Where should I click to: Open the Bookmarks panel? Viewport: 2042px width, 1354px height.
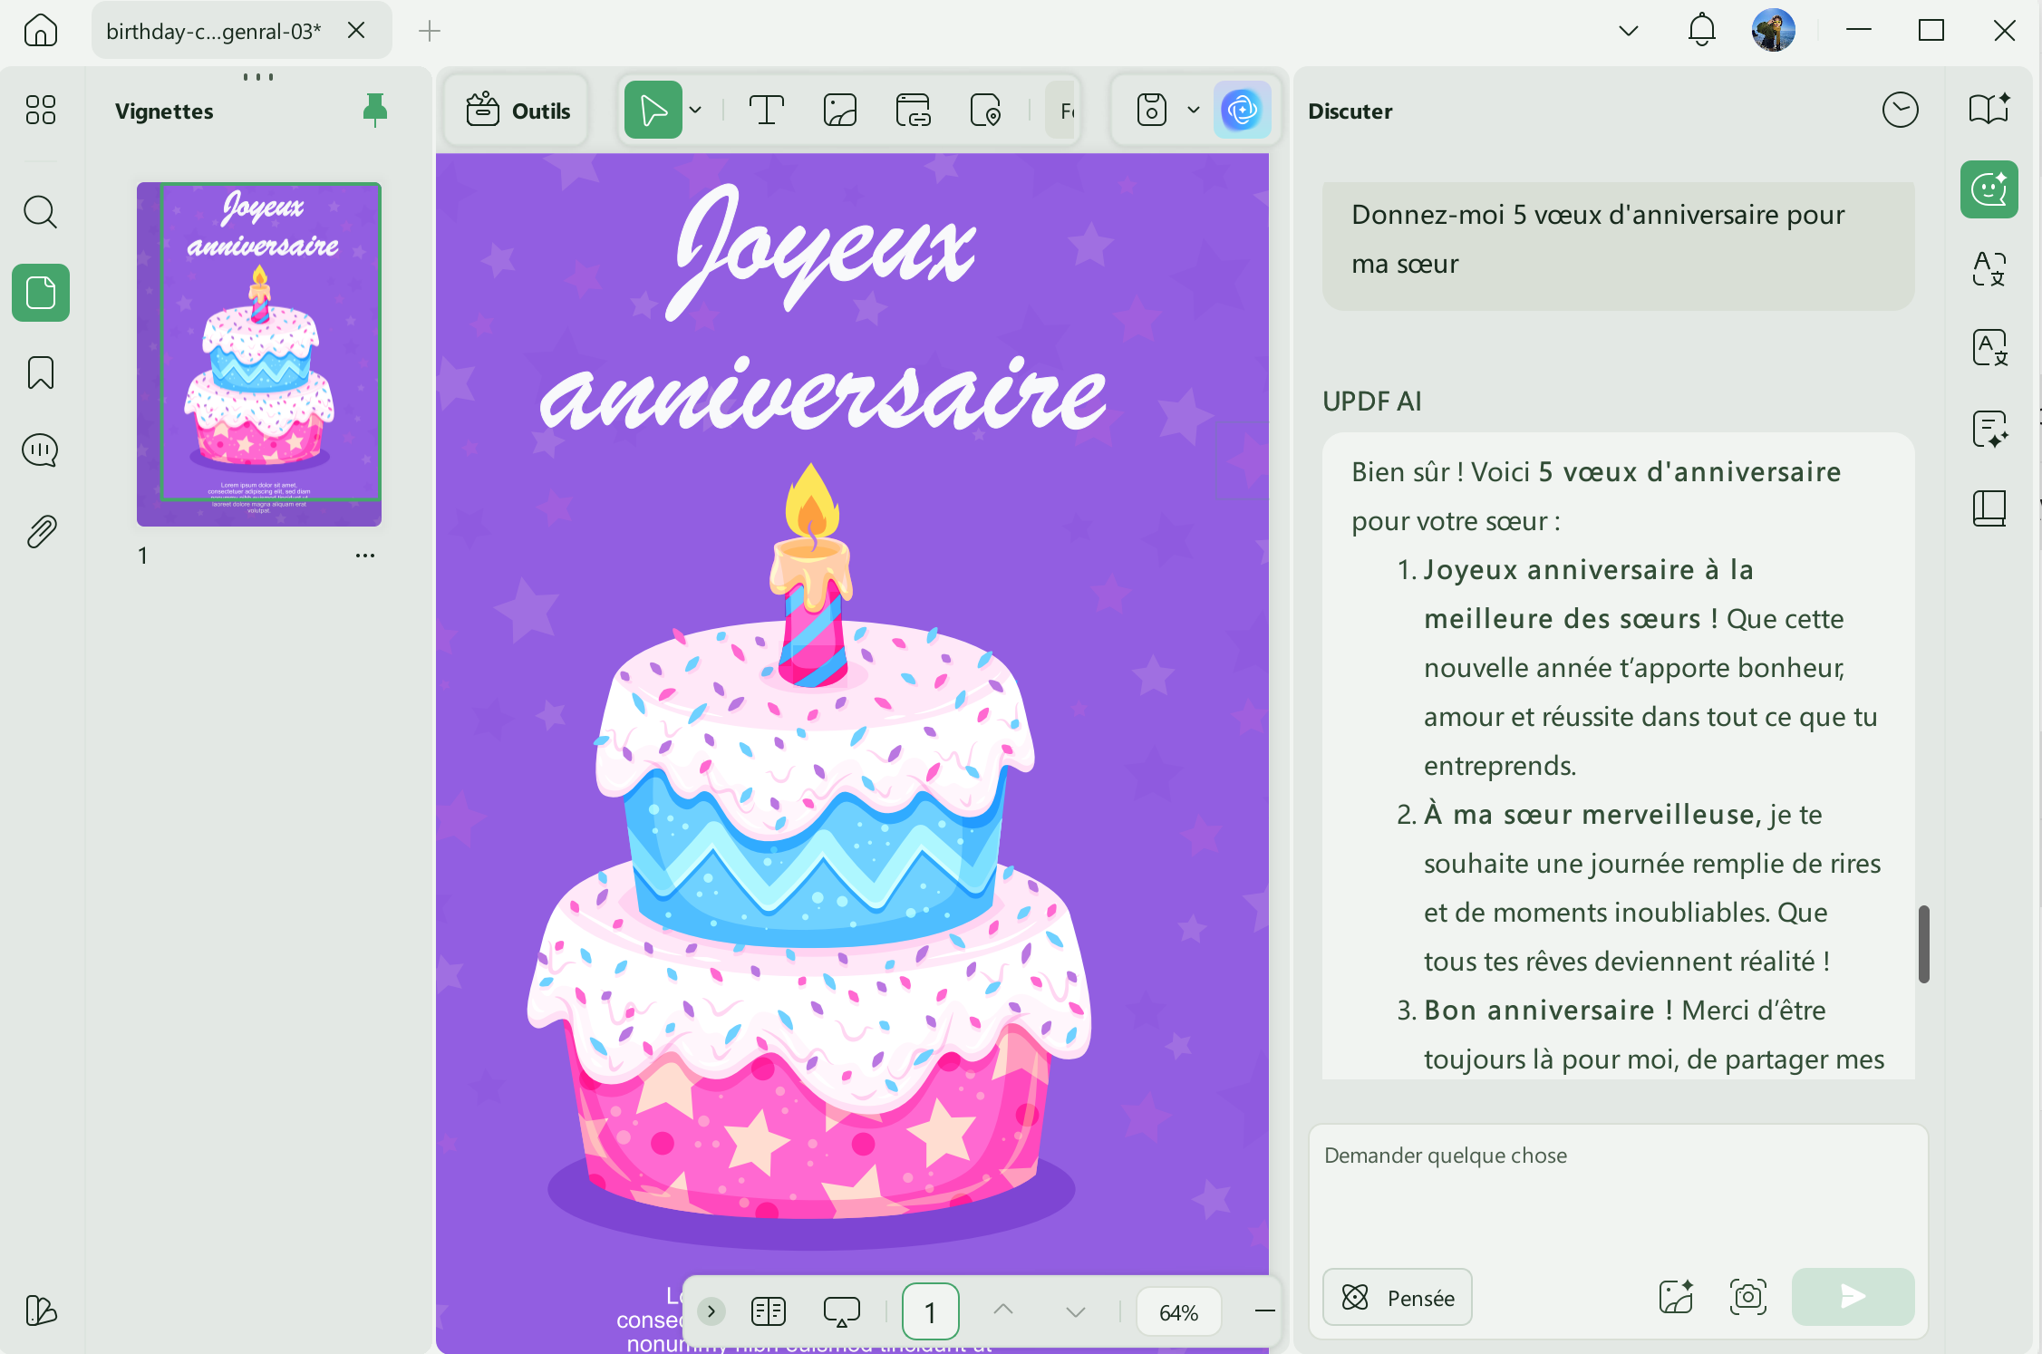tap(41, 372)
